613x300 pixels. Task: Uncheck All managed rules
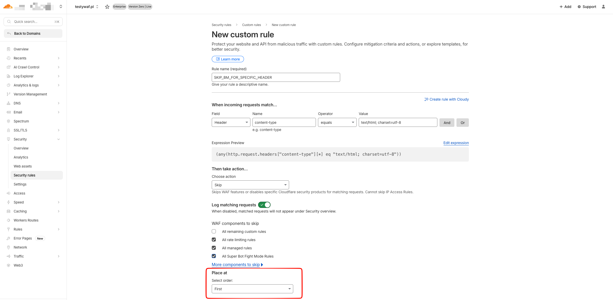point(214,248)
